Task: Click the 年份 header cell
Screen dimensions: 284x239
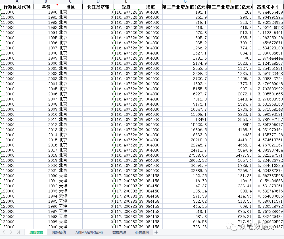Action: [x=46, y=7]
